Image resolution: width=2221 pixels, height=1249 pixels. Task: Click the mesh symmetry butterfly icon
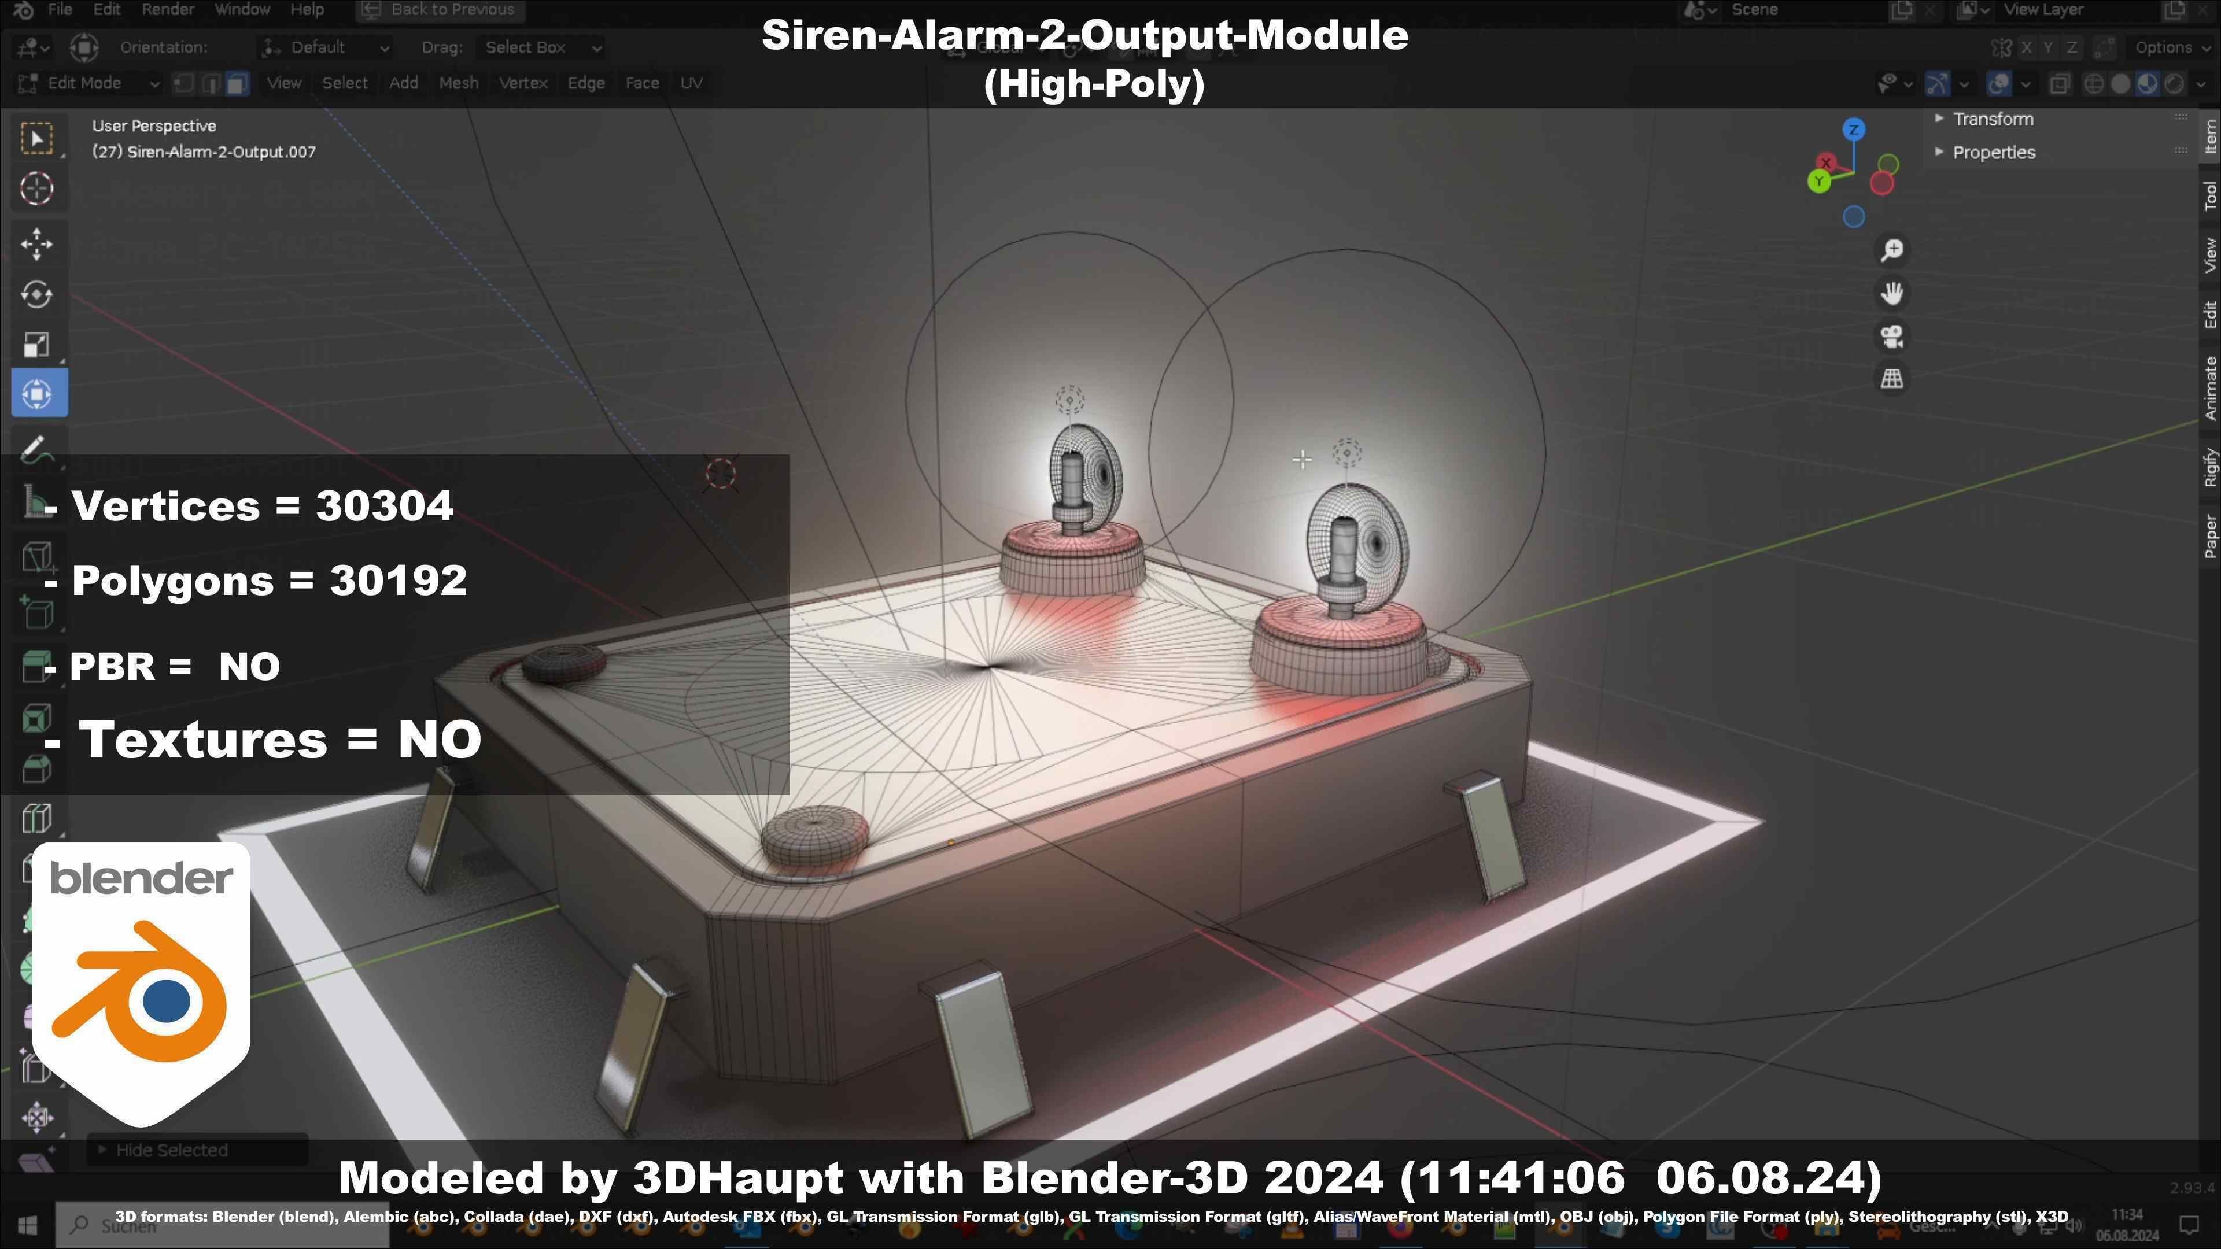pos(2001,47)
